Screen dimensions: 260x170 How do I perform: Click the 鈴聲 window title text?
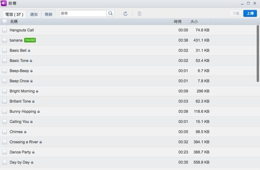point(12,3)
